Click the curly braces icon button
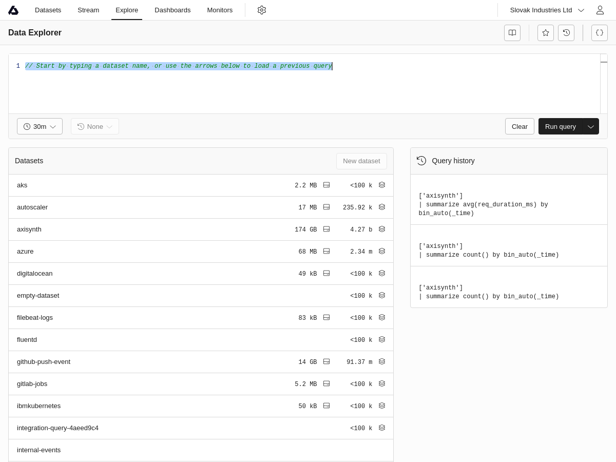Viewport: 616px width, 462px height. point(600,33)
